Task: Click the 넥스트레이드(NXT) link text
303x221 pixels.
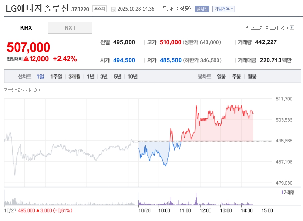Action: pyautogui.click(x=266, y=28)
